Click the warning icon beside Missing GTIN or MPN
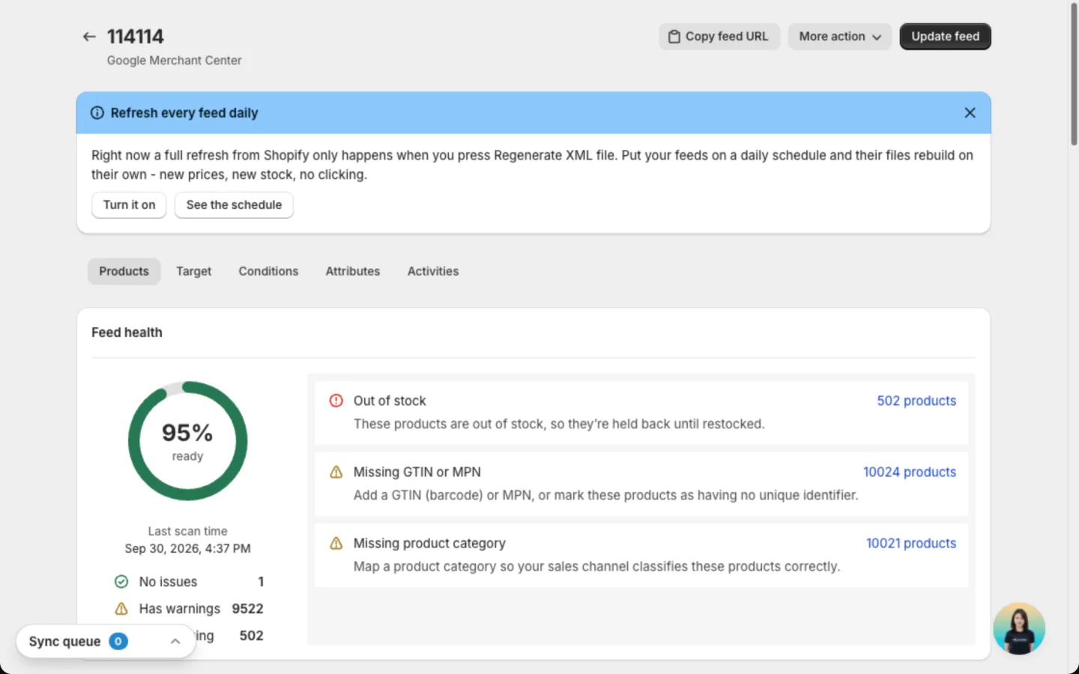This screenshot has height=674, width=1079. pyautogui.click(x=336, y=472)
